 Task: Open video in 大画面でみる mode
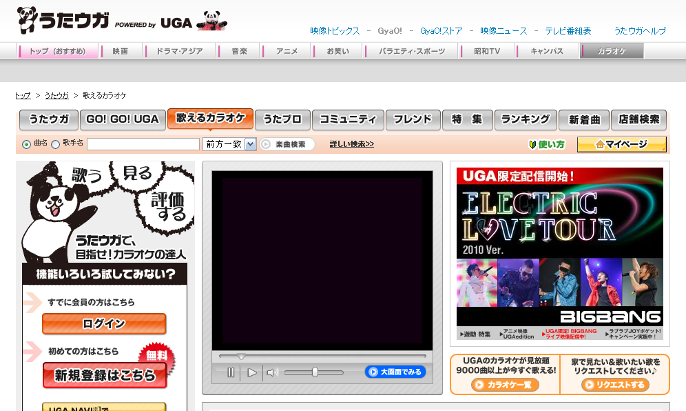coord(395,372)
